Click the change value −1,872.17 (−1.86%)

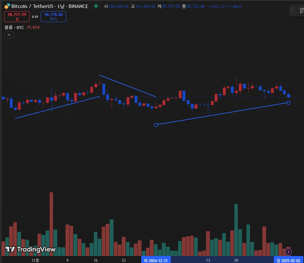pyautogui.click(x=224, y=6)
